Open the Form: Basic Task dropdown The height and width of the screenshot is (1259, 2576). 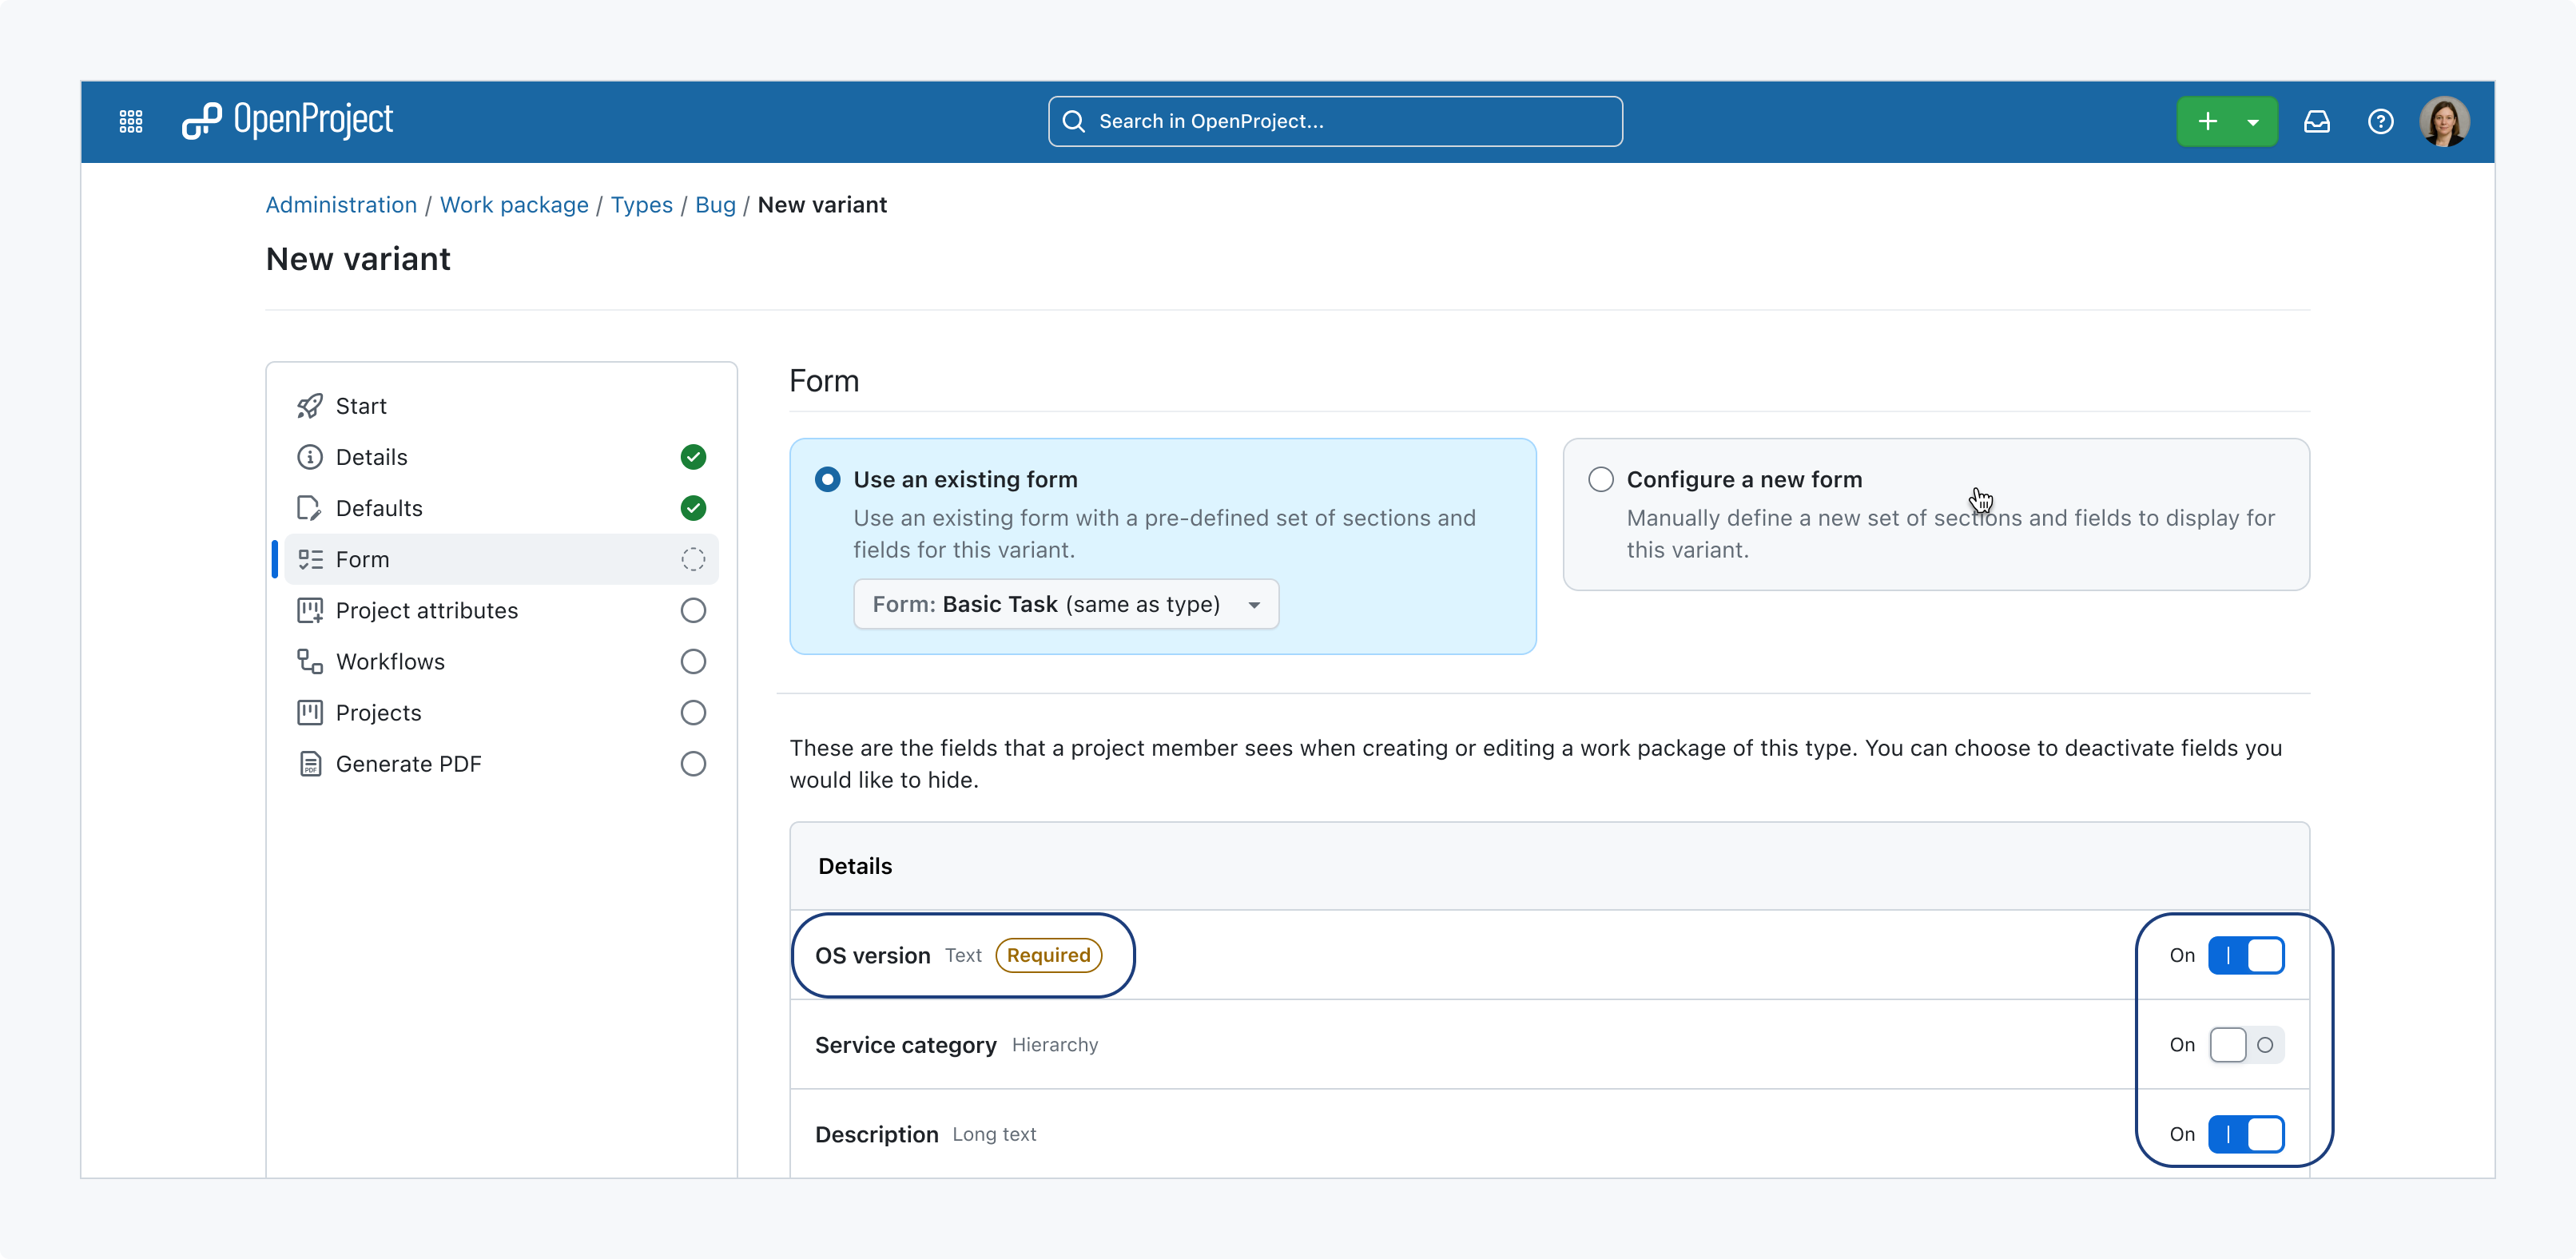pyautogui.click(x=1066, y=604)
